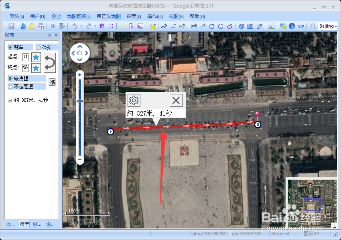The image size is (341, 240).
Task: Pin the 搜索 panel
Action: click(49, 35)
